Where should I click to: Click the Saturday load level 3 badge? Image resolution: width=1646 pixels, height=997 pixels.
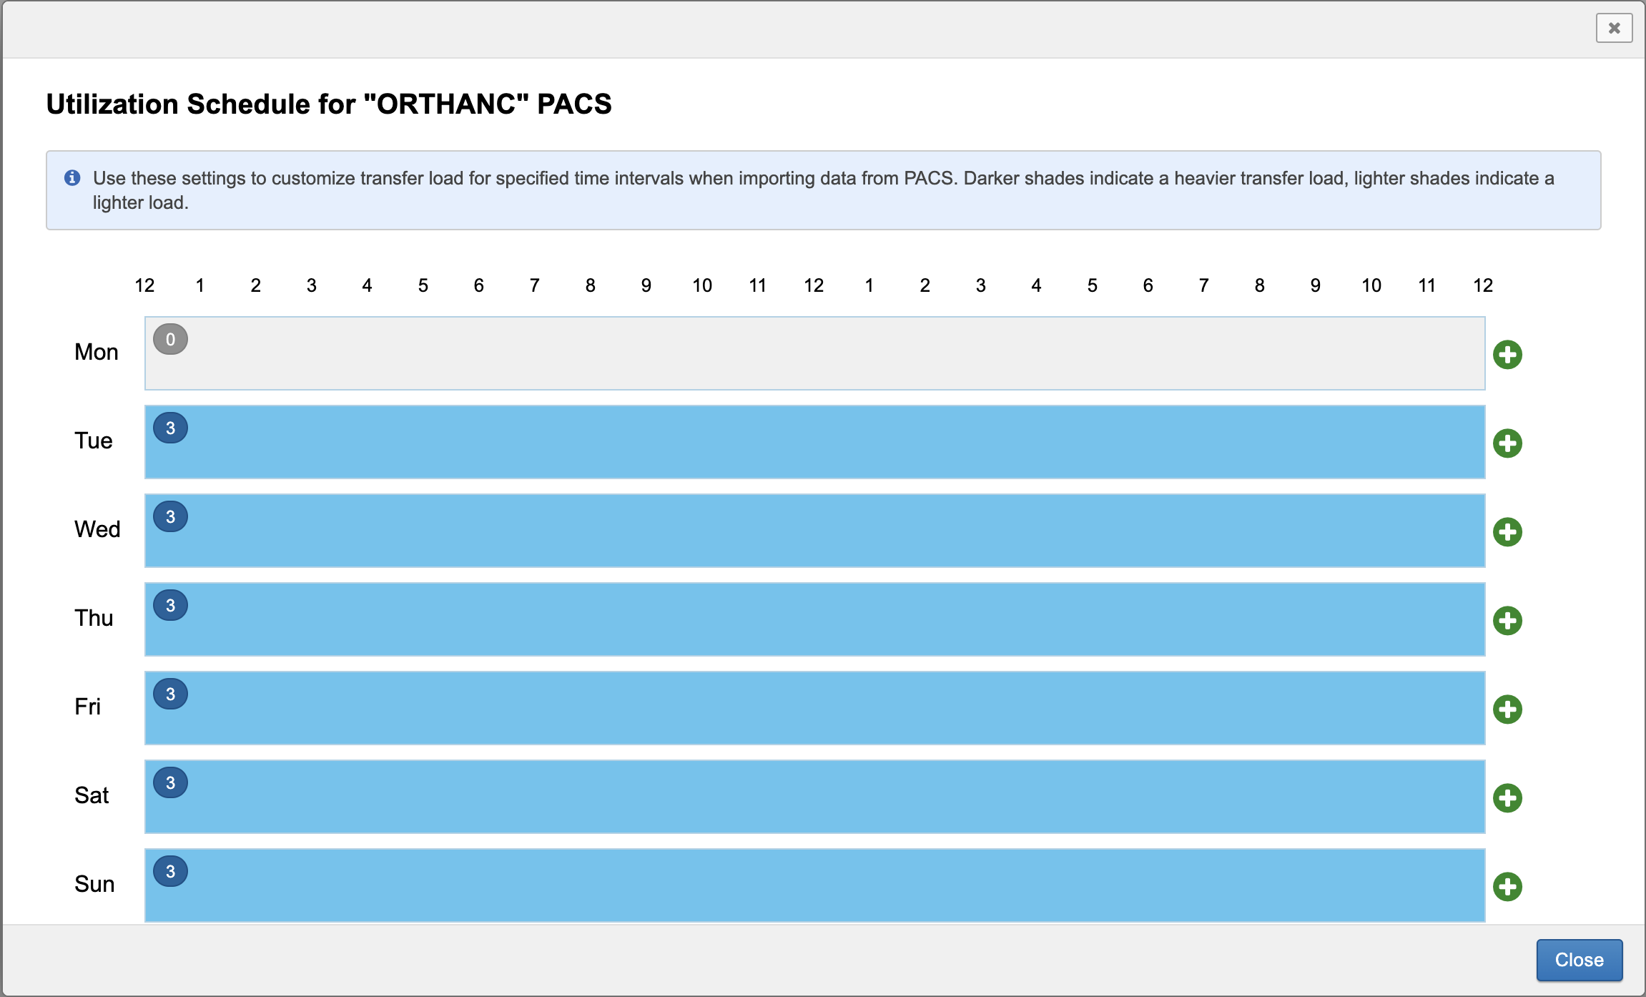[170, 782]
